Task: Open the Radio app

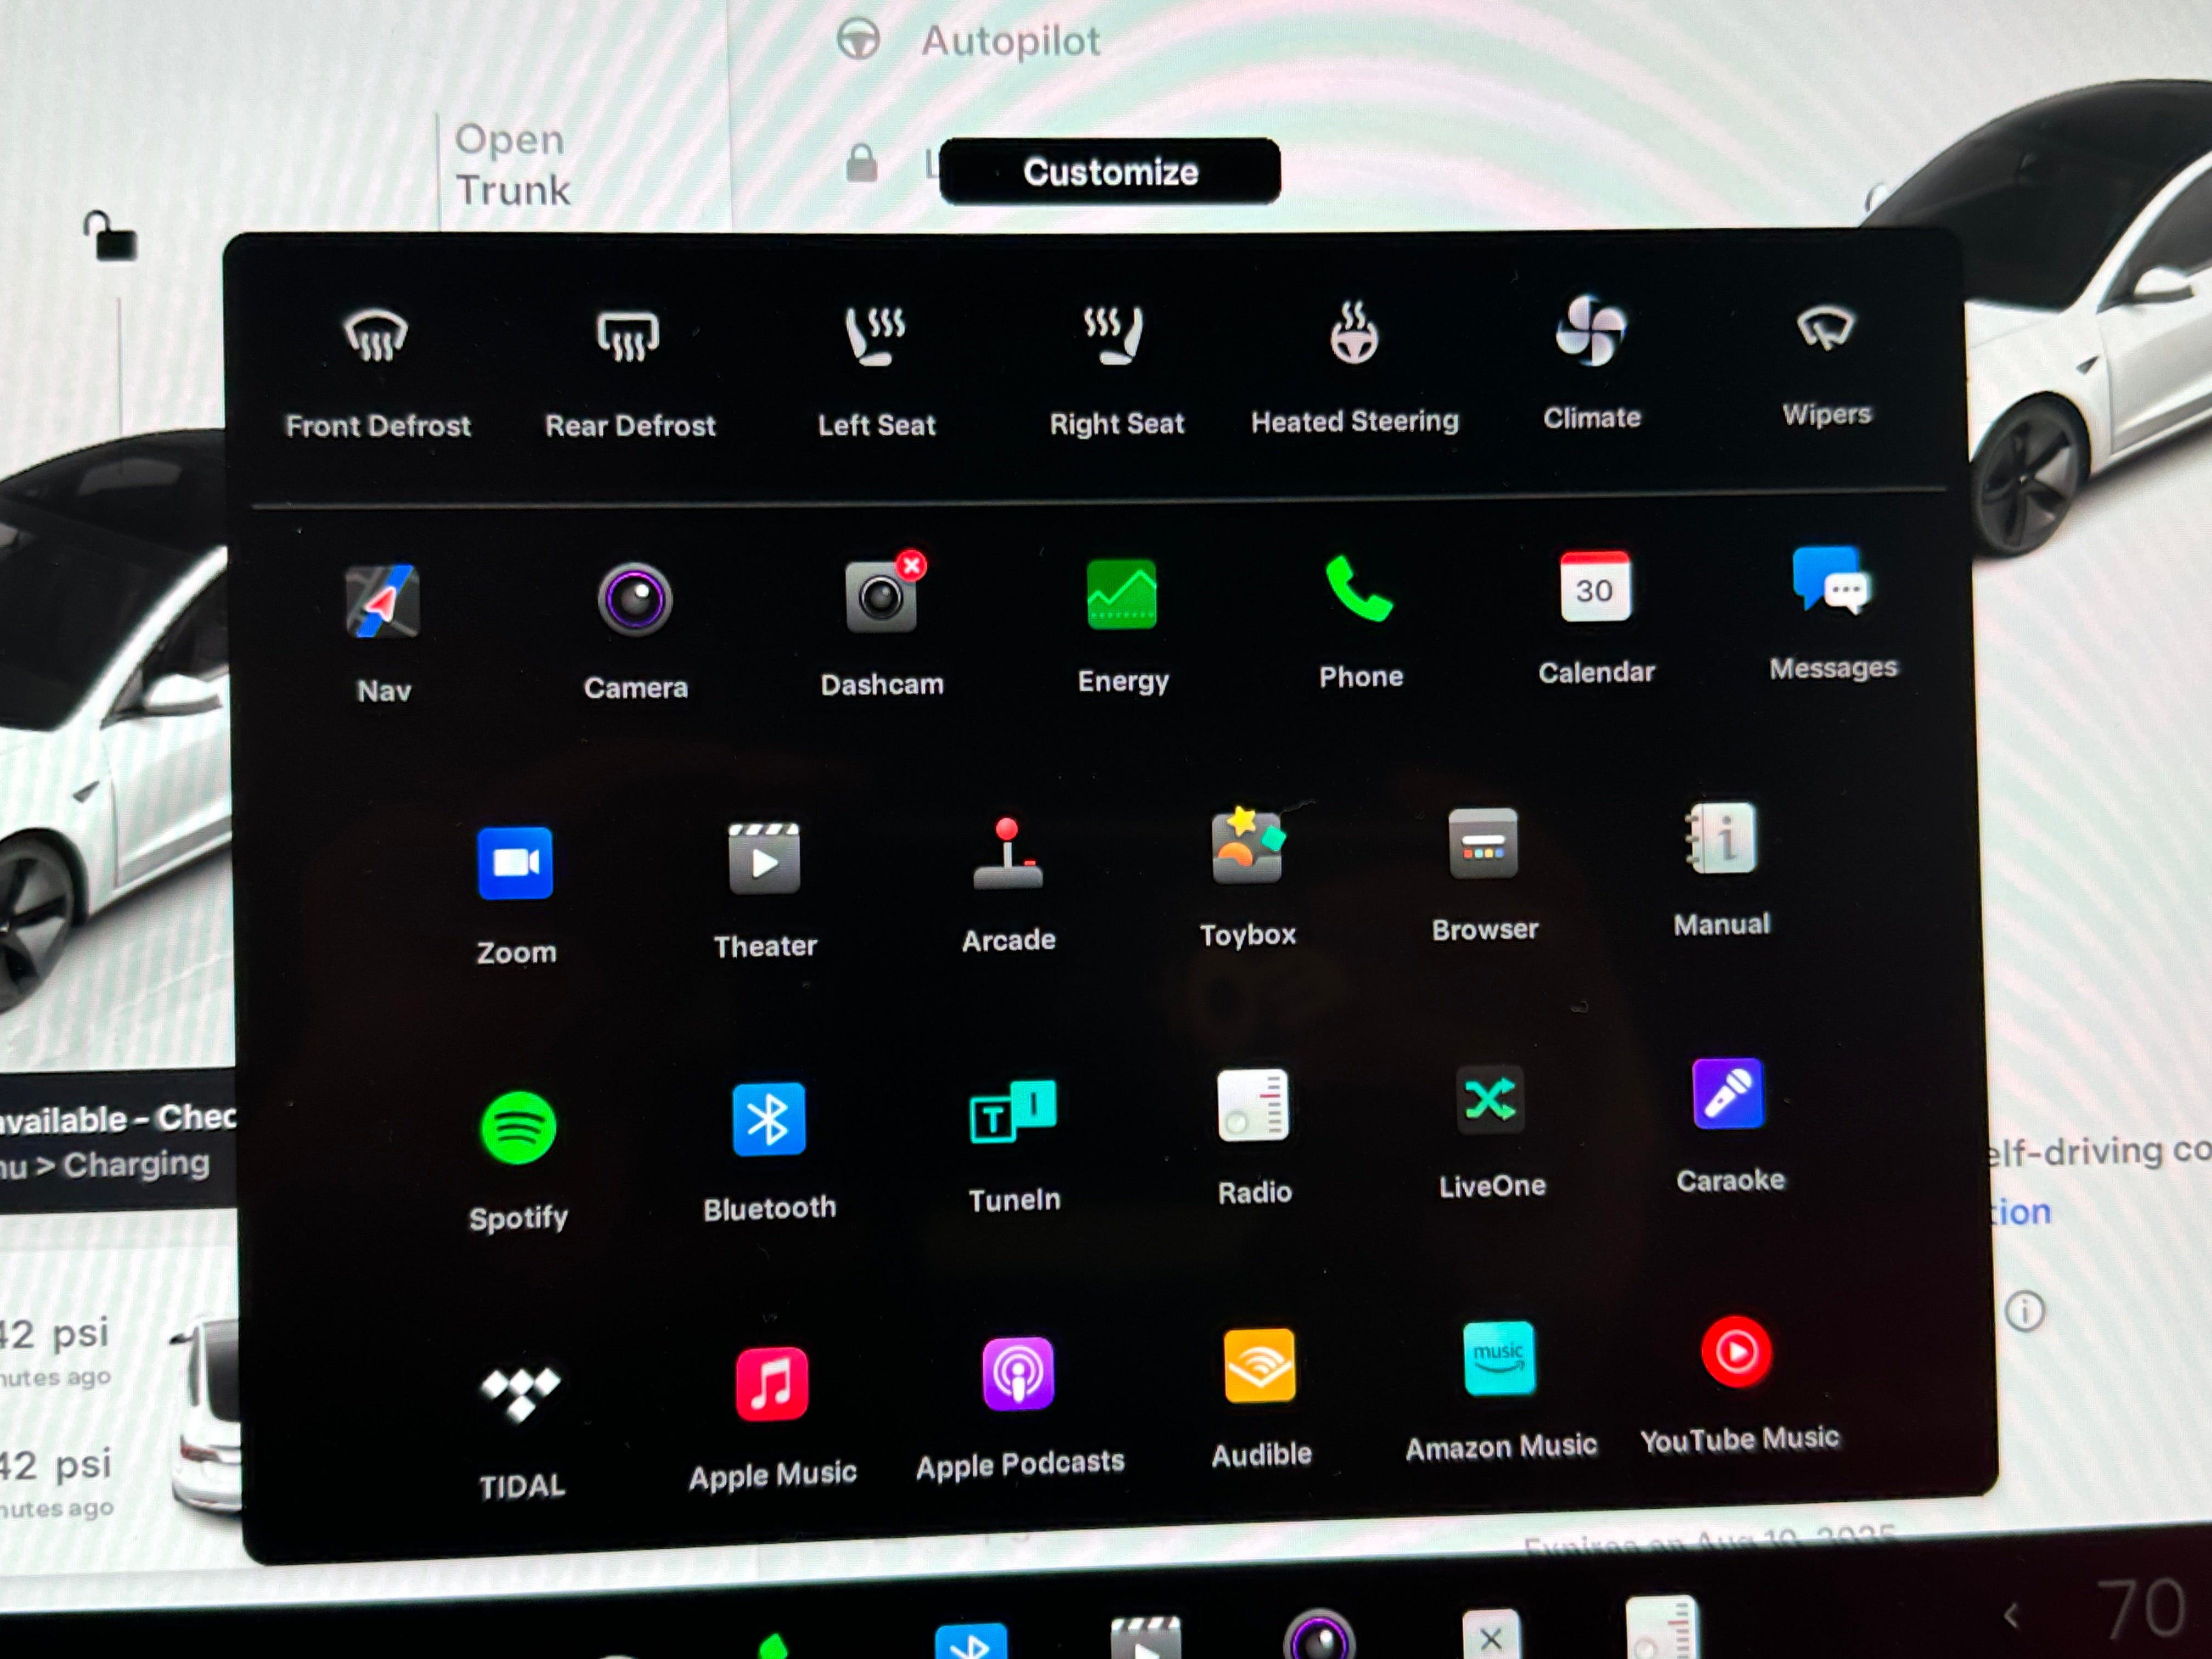Action: (x=1254, y=1137)
